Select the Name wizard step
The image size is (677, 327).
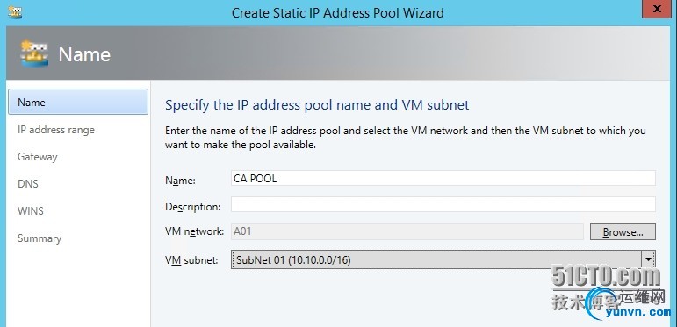(78, 102)
